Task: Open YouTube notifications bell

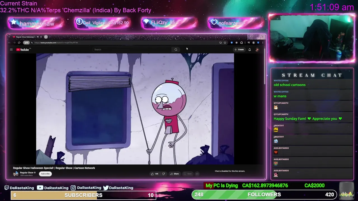Action: (249, 49)
